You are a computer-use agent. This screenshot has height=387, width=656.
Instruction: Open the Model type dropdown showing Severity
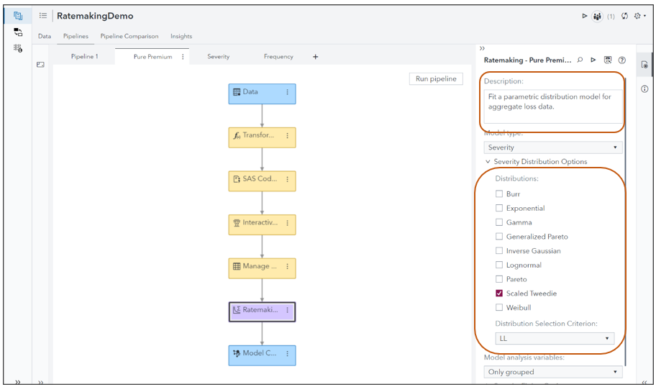pyautogui.click(x=552, y=147)
